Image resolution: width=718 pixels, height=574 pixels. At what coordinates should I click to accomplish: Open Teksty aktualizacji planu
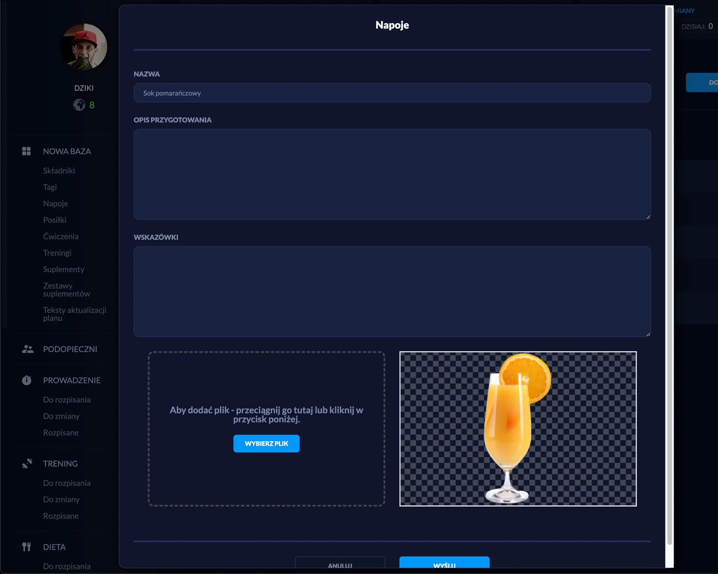point(74,314)
